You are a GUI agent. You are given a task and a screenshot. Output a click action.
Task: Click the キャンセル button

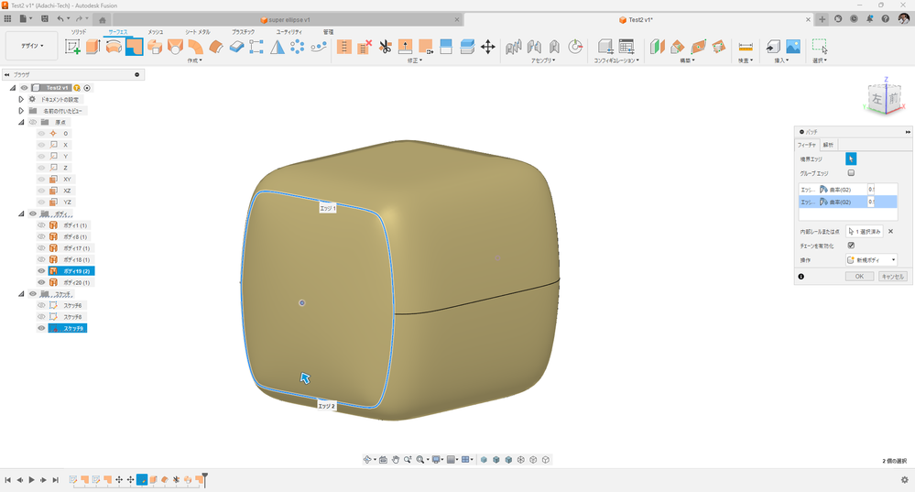[x=893, y=277]
